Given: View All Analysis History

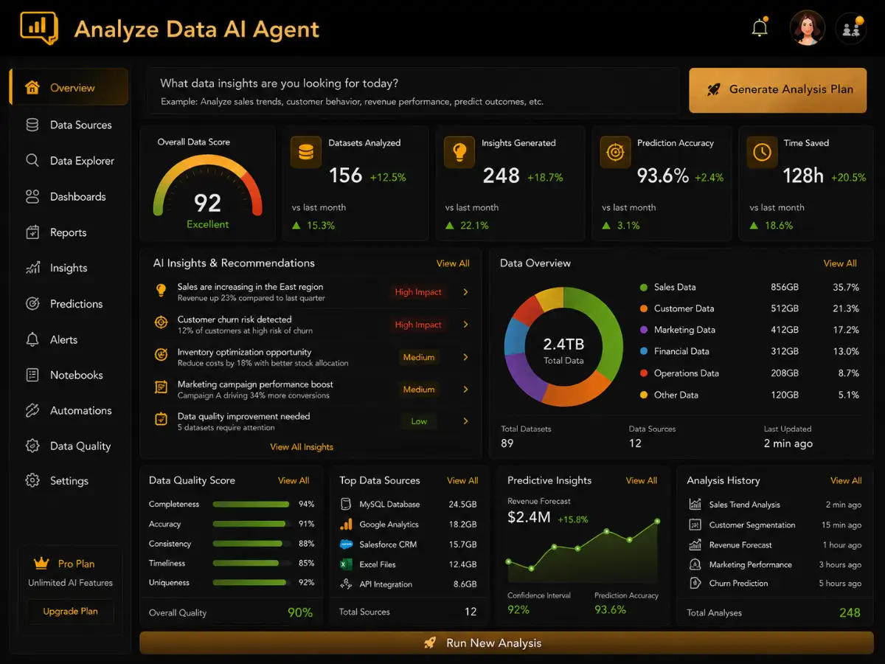Looking at the screenshot, I should pos(846,480).
